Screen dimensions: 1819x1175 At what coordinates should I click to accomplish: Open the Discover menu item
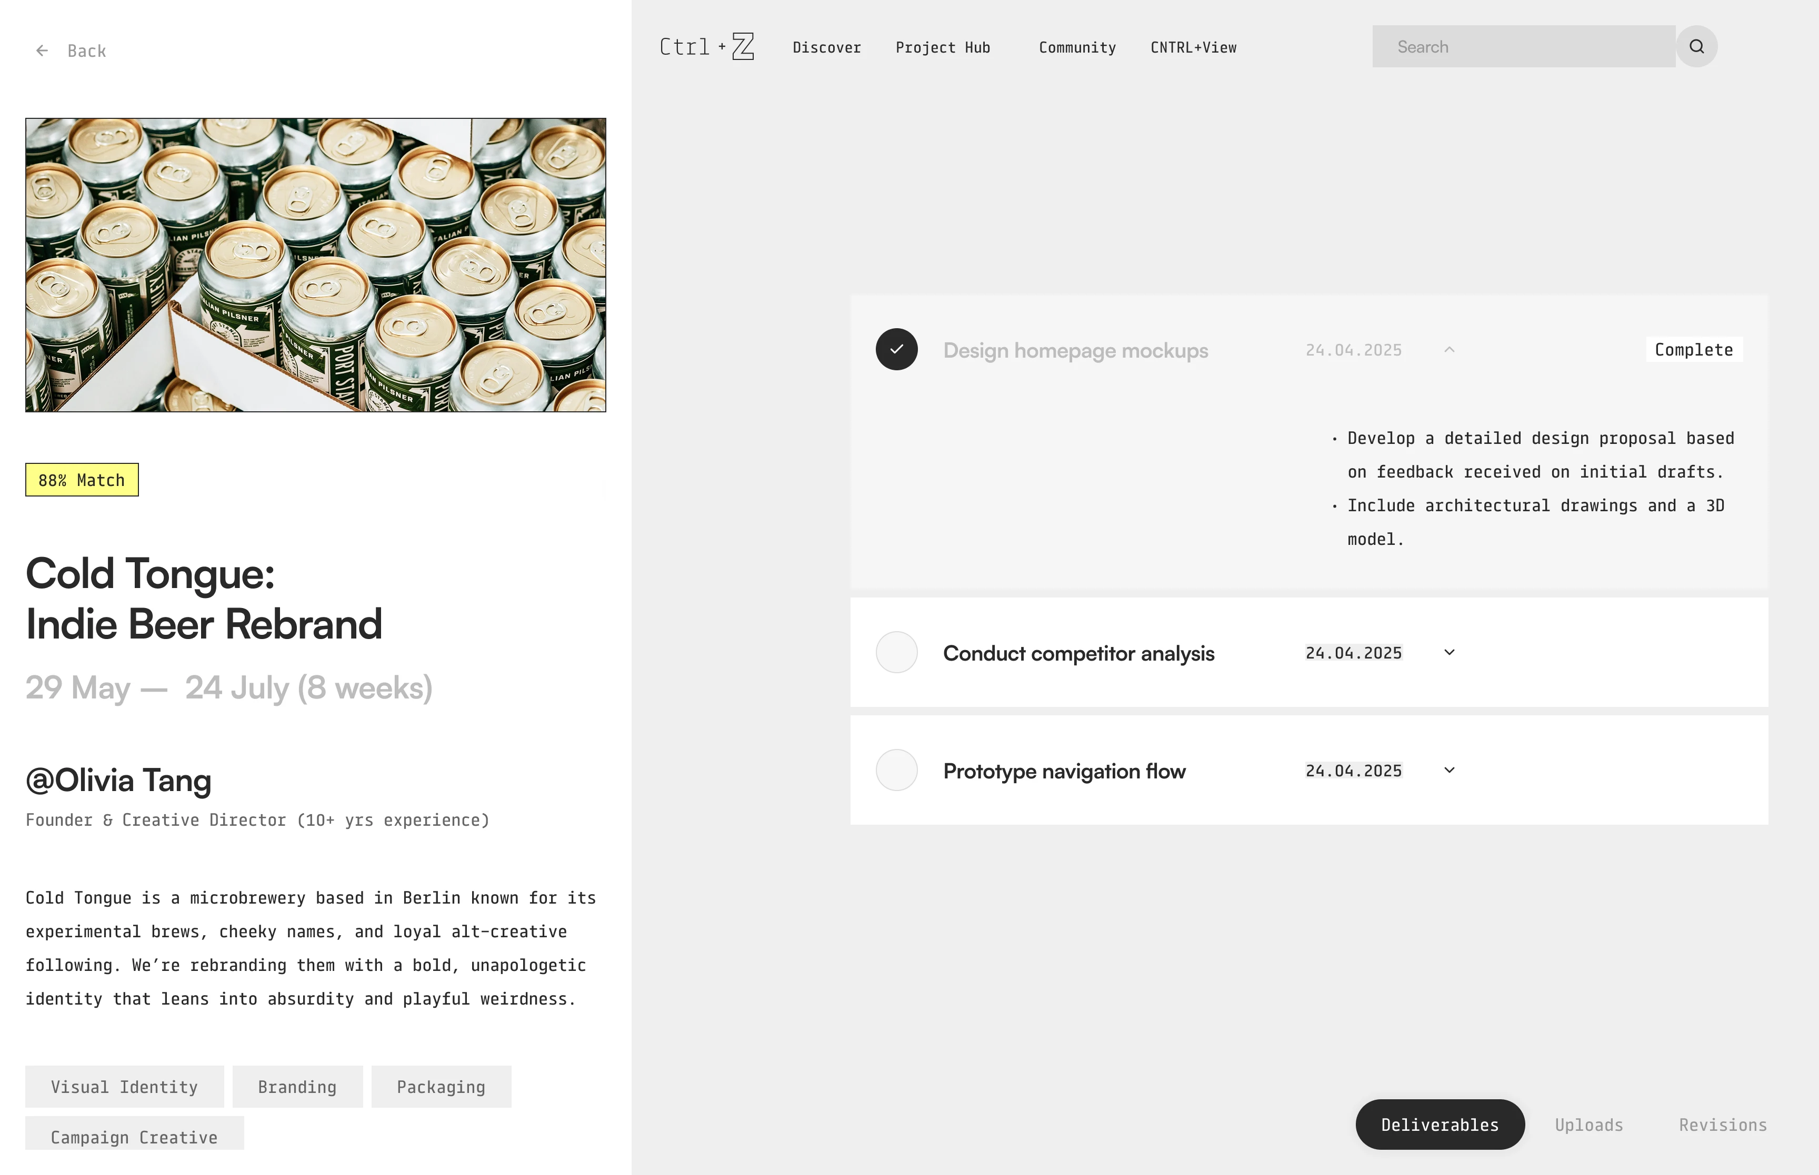pos(827,47)
